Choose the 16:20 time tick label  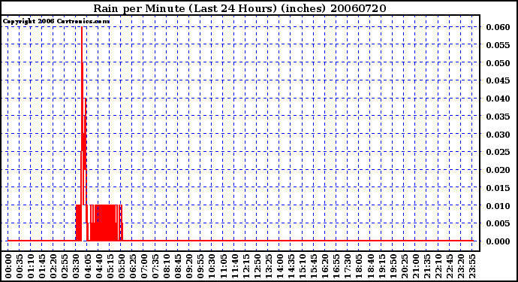tap(325, 266)
